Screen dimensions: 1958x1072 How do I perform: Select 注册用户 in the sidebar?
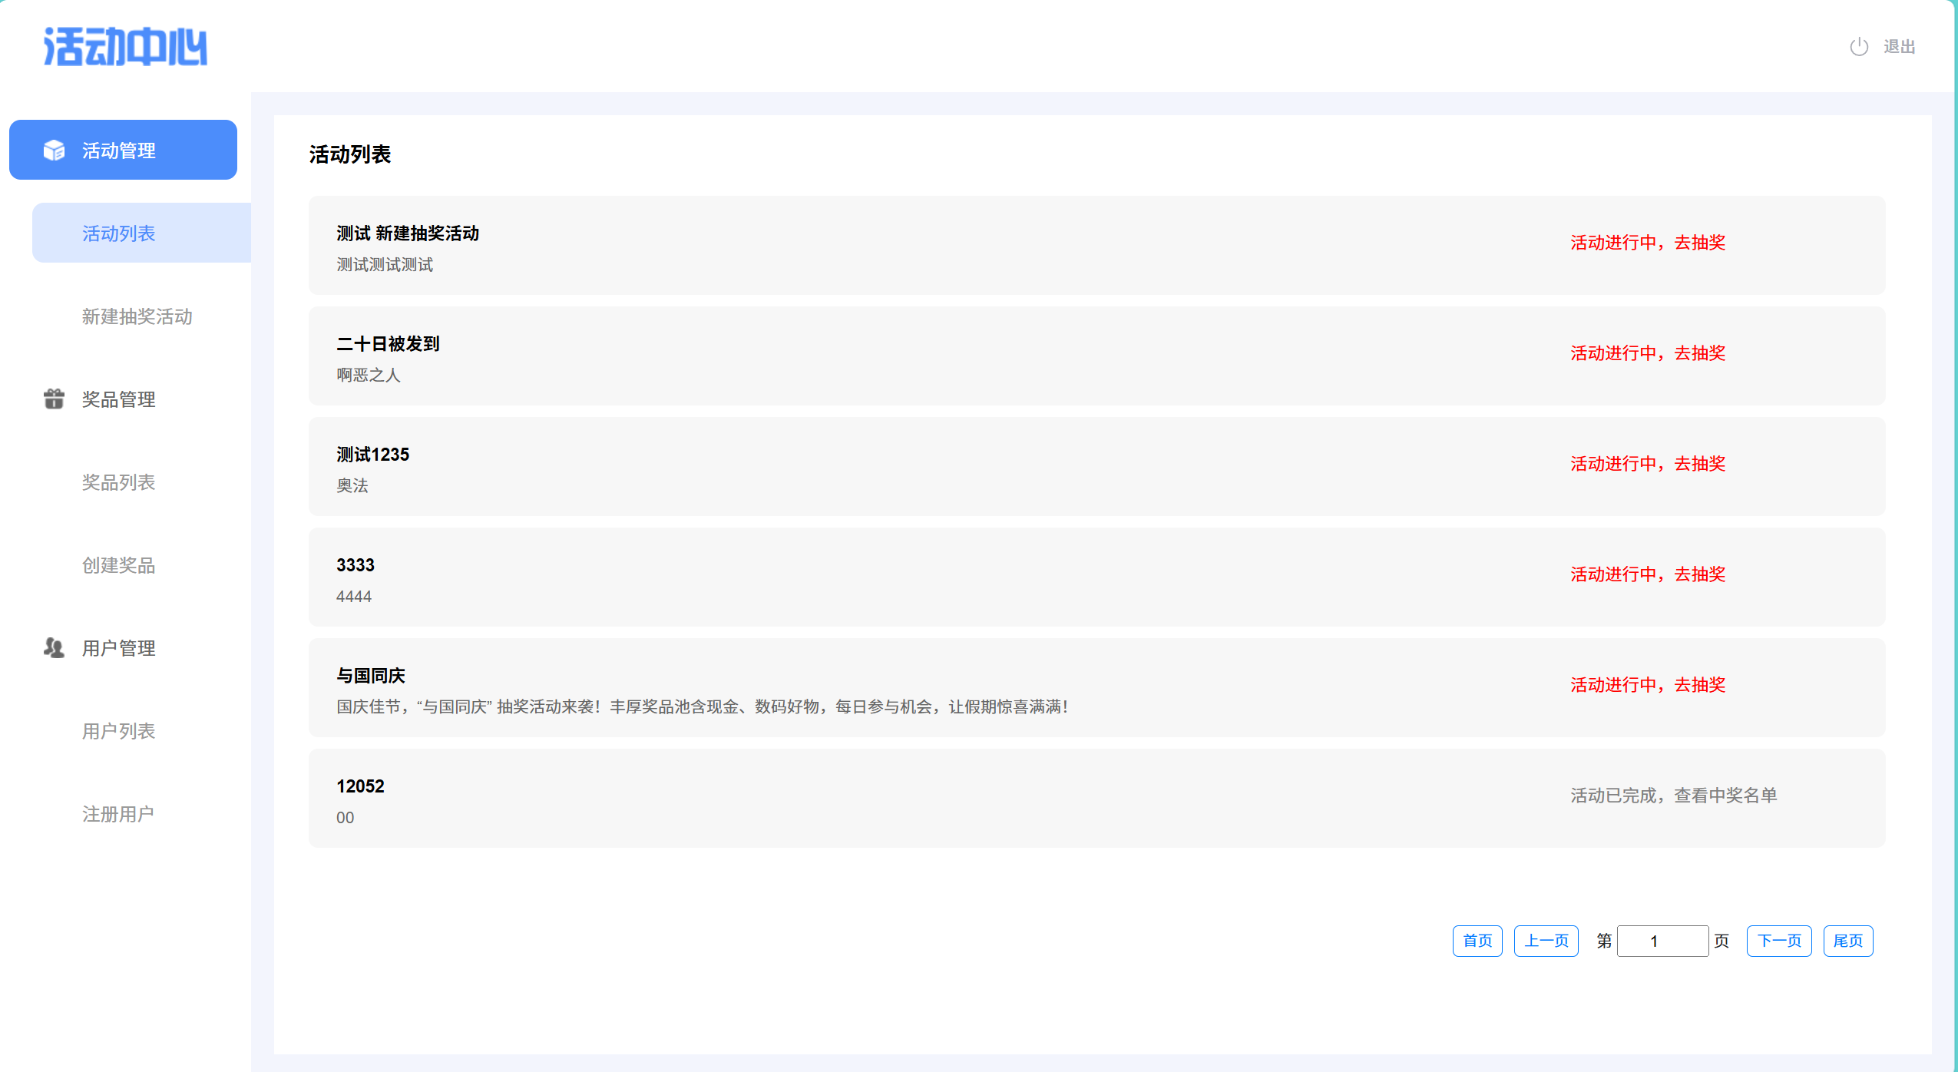pos(119,813)
